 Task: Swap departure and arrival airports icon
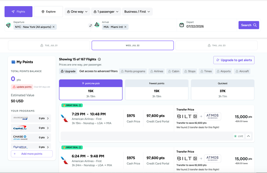(91, 26)
